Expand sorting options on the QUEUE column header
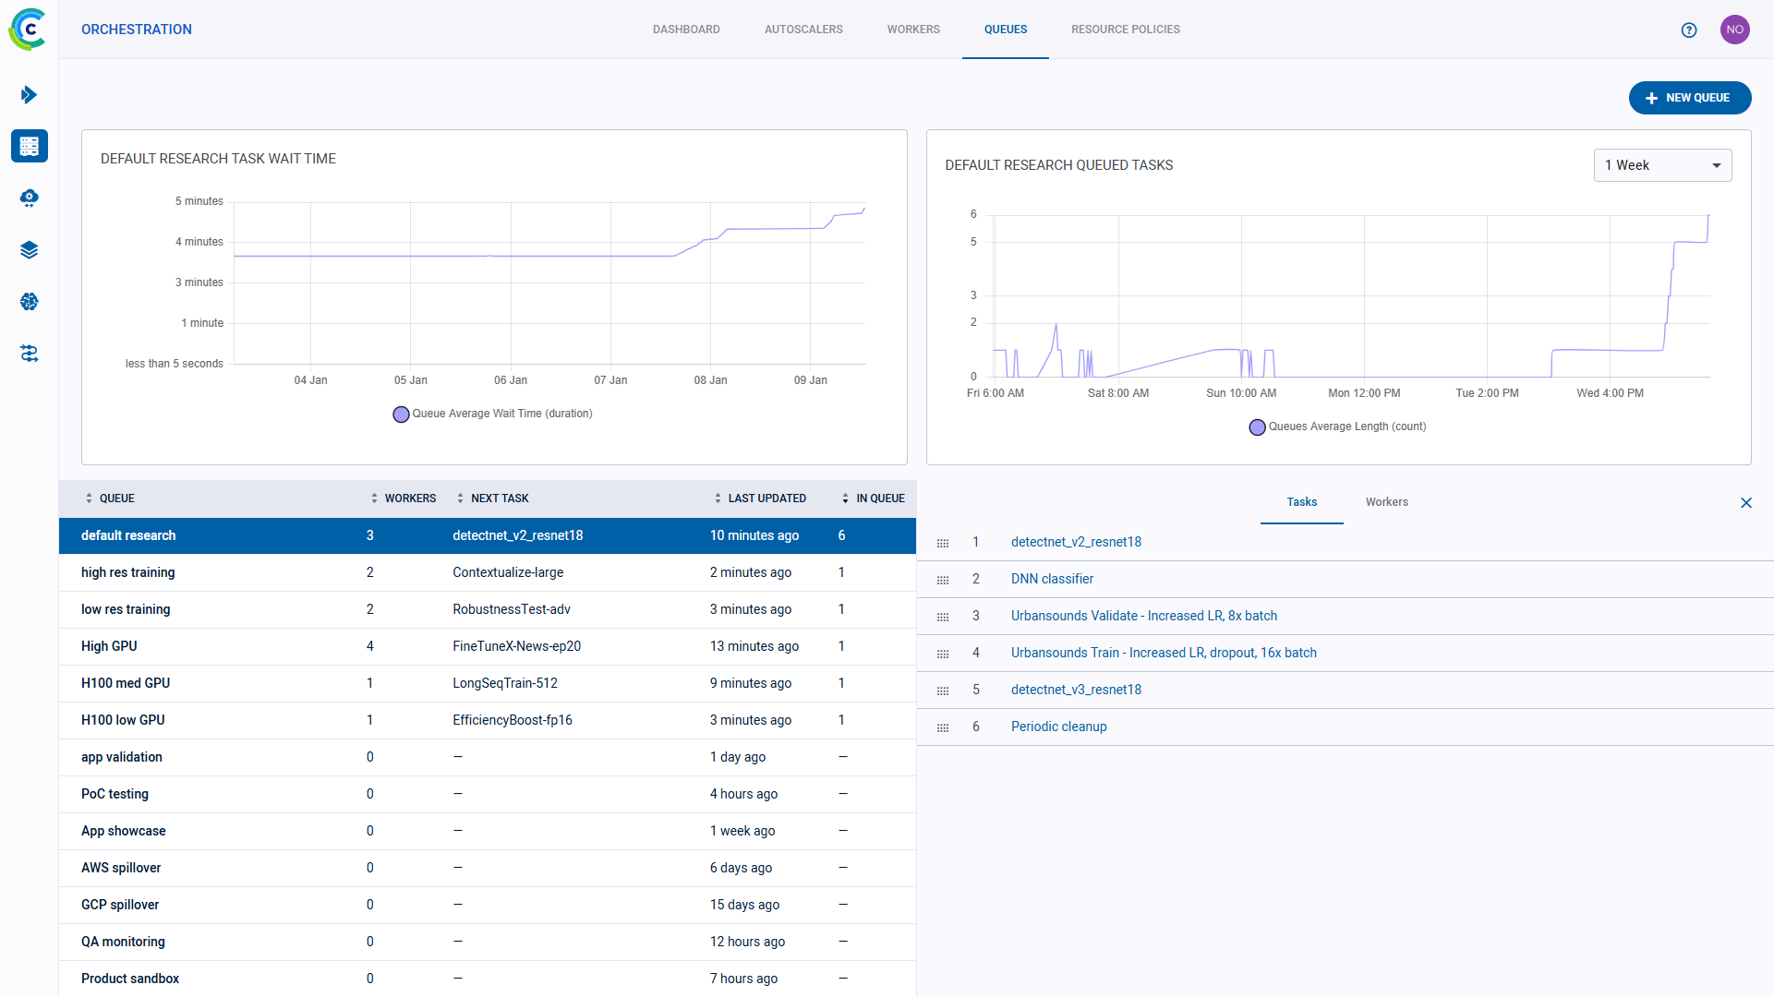Image resolution: width=1774 pixels, height=997 pixels. pos(90,498)
